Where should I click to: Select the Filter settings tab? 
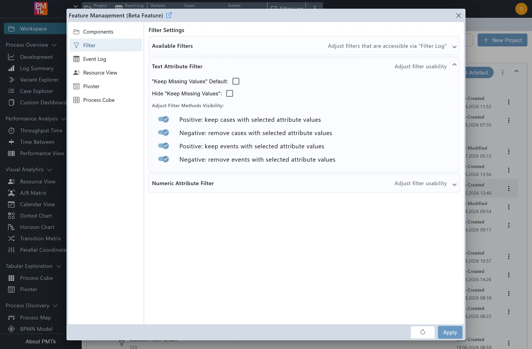click(x=106, y=45)
